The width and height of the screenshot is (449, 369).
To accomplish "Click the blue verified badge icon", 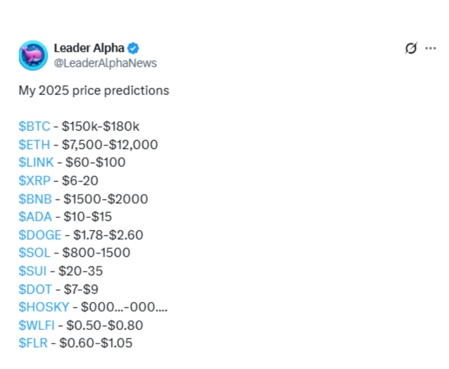I will click(133, 48).
